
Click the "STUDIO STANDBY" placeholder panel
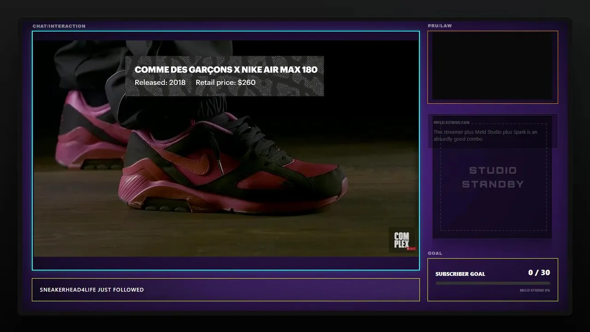coord(493,177)
